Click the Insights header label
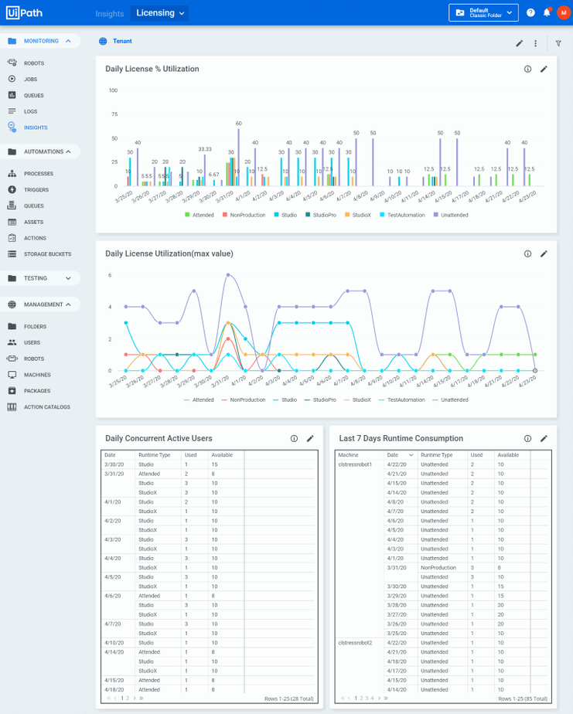 click(x=109, y=14)
